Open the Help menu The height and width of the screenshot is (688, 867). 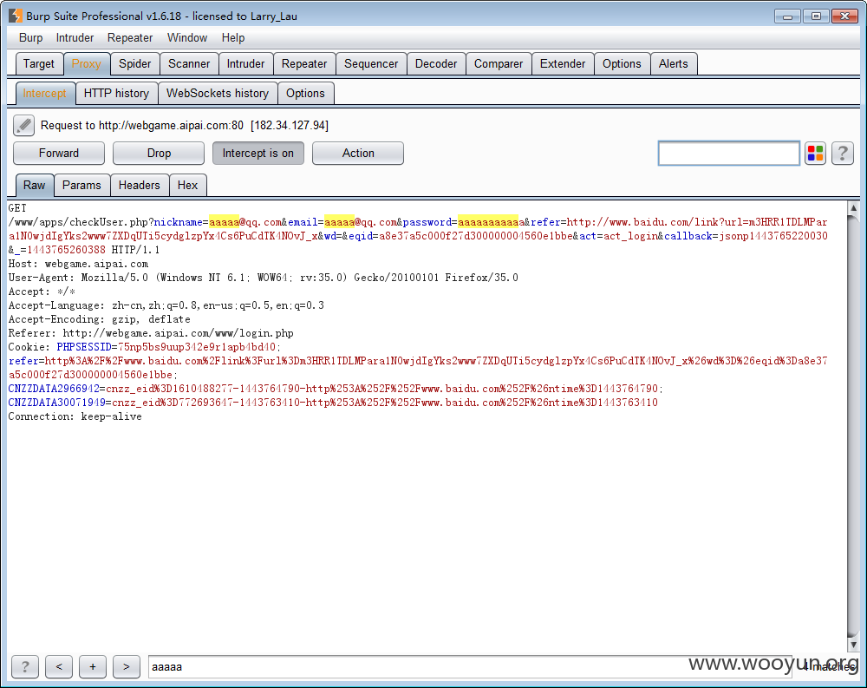tap(232, 37)
